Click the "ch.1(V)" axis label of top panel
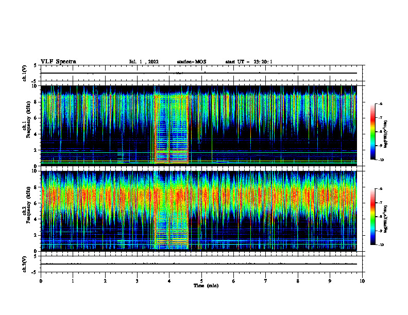Screen dimensions: 408x315 pos(24,73)
